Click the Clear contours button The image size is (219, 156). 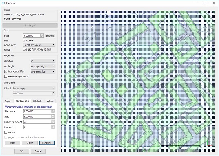pyautogui.click(x=13, y=143)
